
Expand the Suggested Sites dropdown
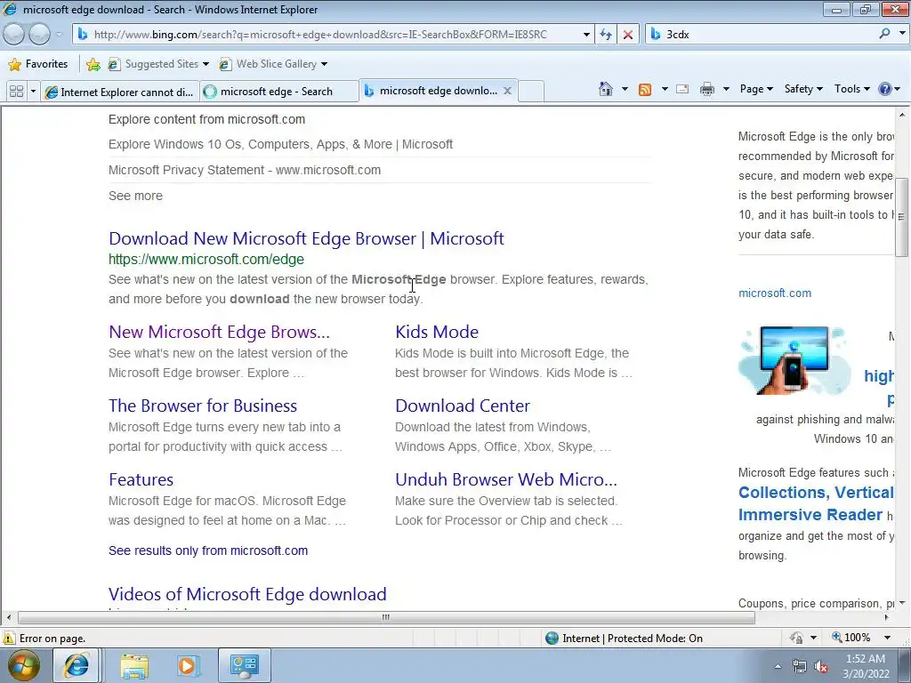206,64
